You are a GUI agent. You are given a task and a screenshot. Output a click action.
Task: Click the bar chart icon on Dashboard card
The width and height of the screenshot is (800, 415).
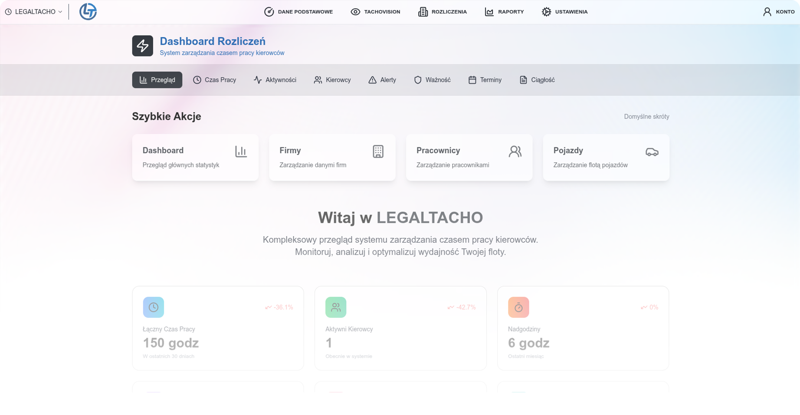(x=241, y=152)
